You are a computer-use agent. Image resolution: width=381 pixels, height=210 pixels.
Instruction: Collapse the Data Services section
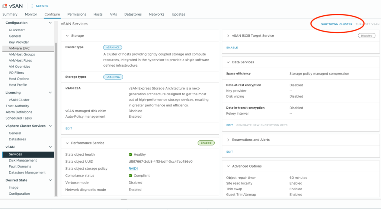click(228, 62)
